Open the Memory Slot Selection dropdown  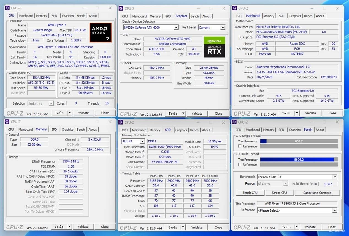[x=142, y=141]
